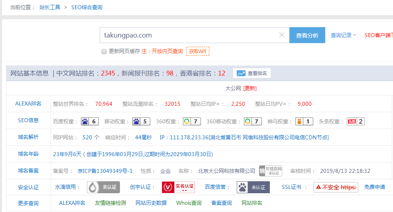Click the 头条权重 badge showing 2

tap(356, 121)
